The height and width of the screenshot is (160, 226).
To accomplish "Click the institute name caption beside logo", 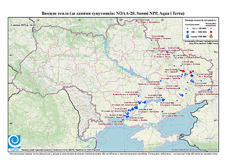I will [x=61, y=150].
